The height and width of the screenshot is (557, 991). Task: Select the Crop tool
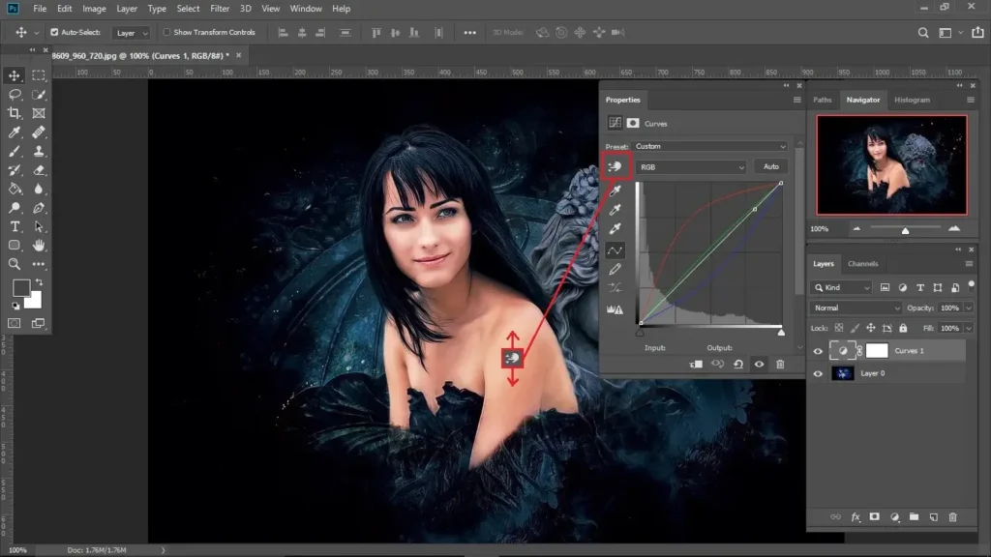pyautogui.click(x=14, y=114)
